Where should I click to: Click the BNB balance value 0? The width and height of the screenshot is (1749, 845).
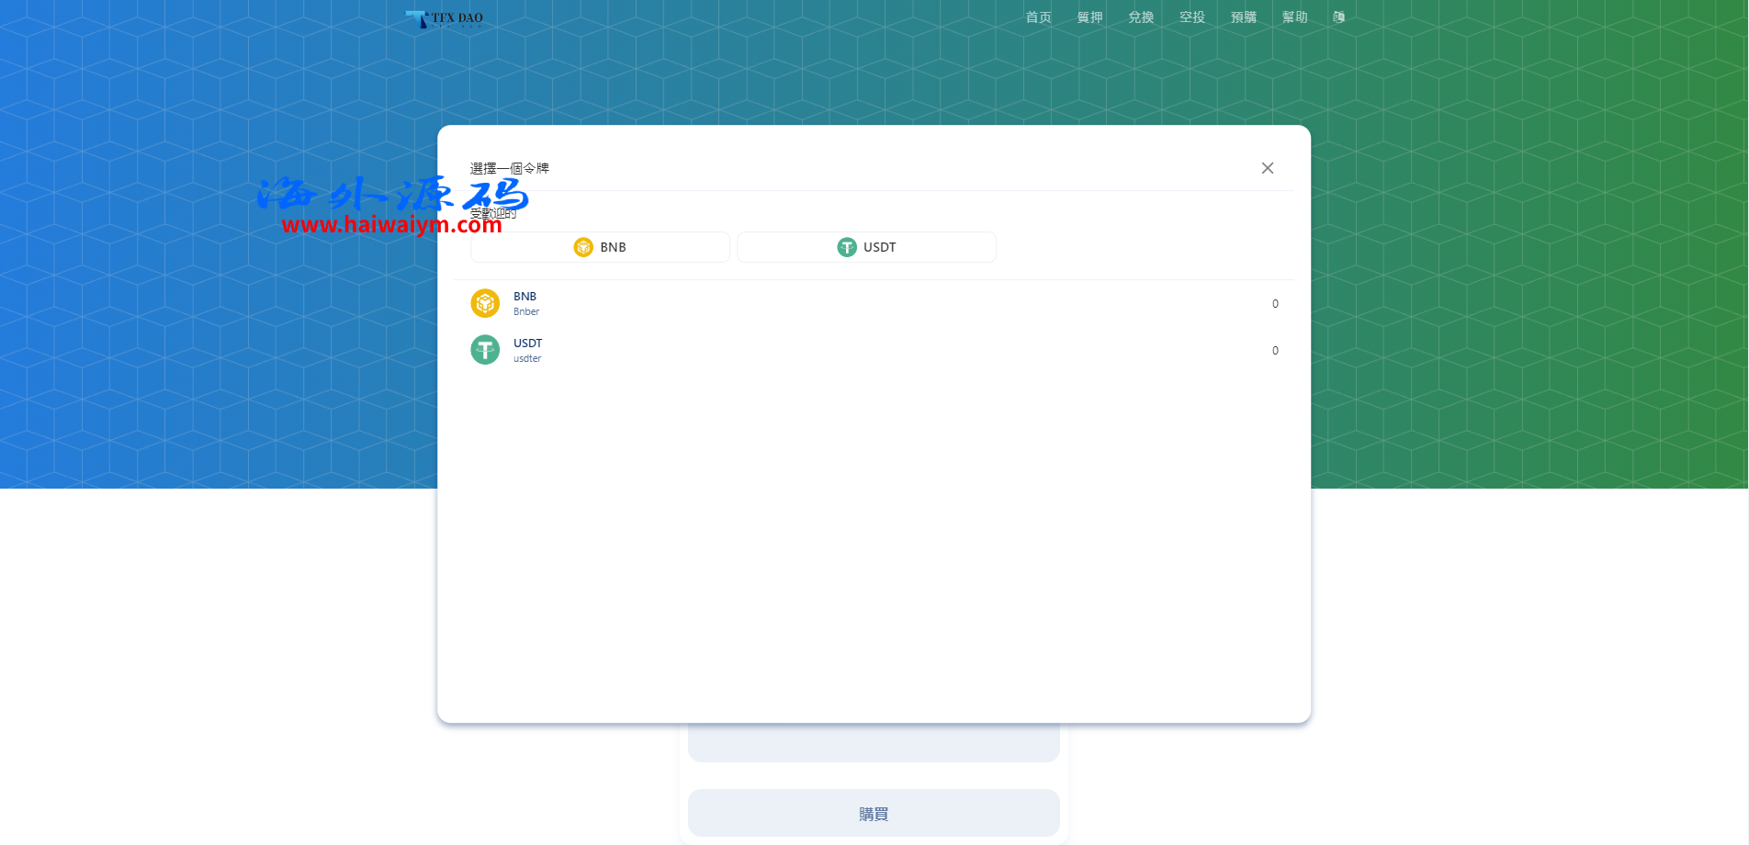click(1275, 304)
